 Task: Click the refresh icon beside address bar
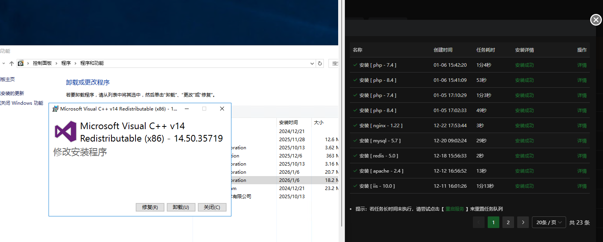tap(320, 63)
